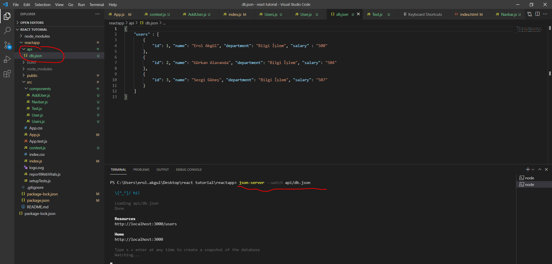This screenshot has height=264, width=552.
Task: Close the db.json editor tab
Action: [x=358, y=14]
